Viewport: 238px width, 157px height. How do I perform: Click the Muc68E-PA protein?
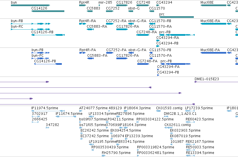pyautogui.click(x=213, y=53)
